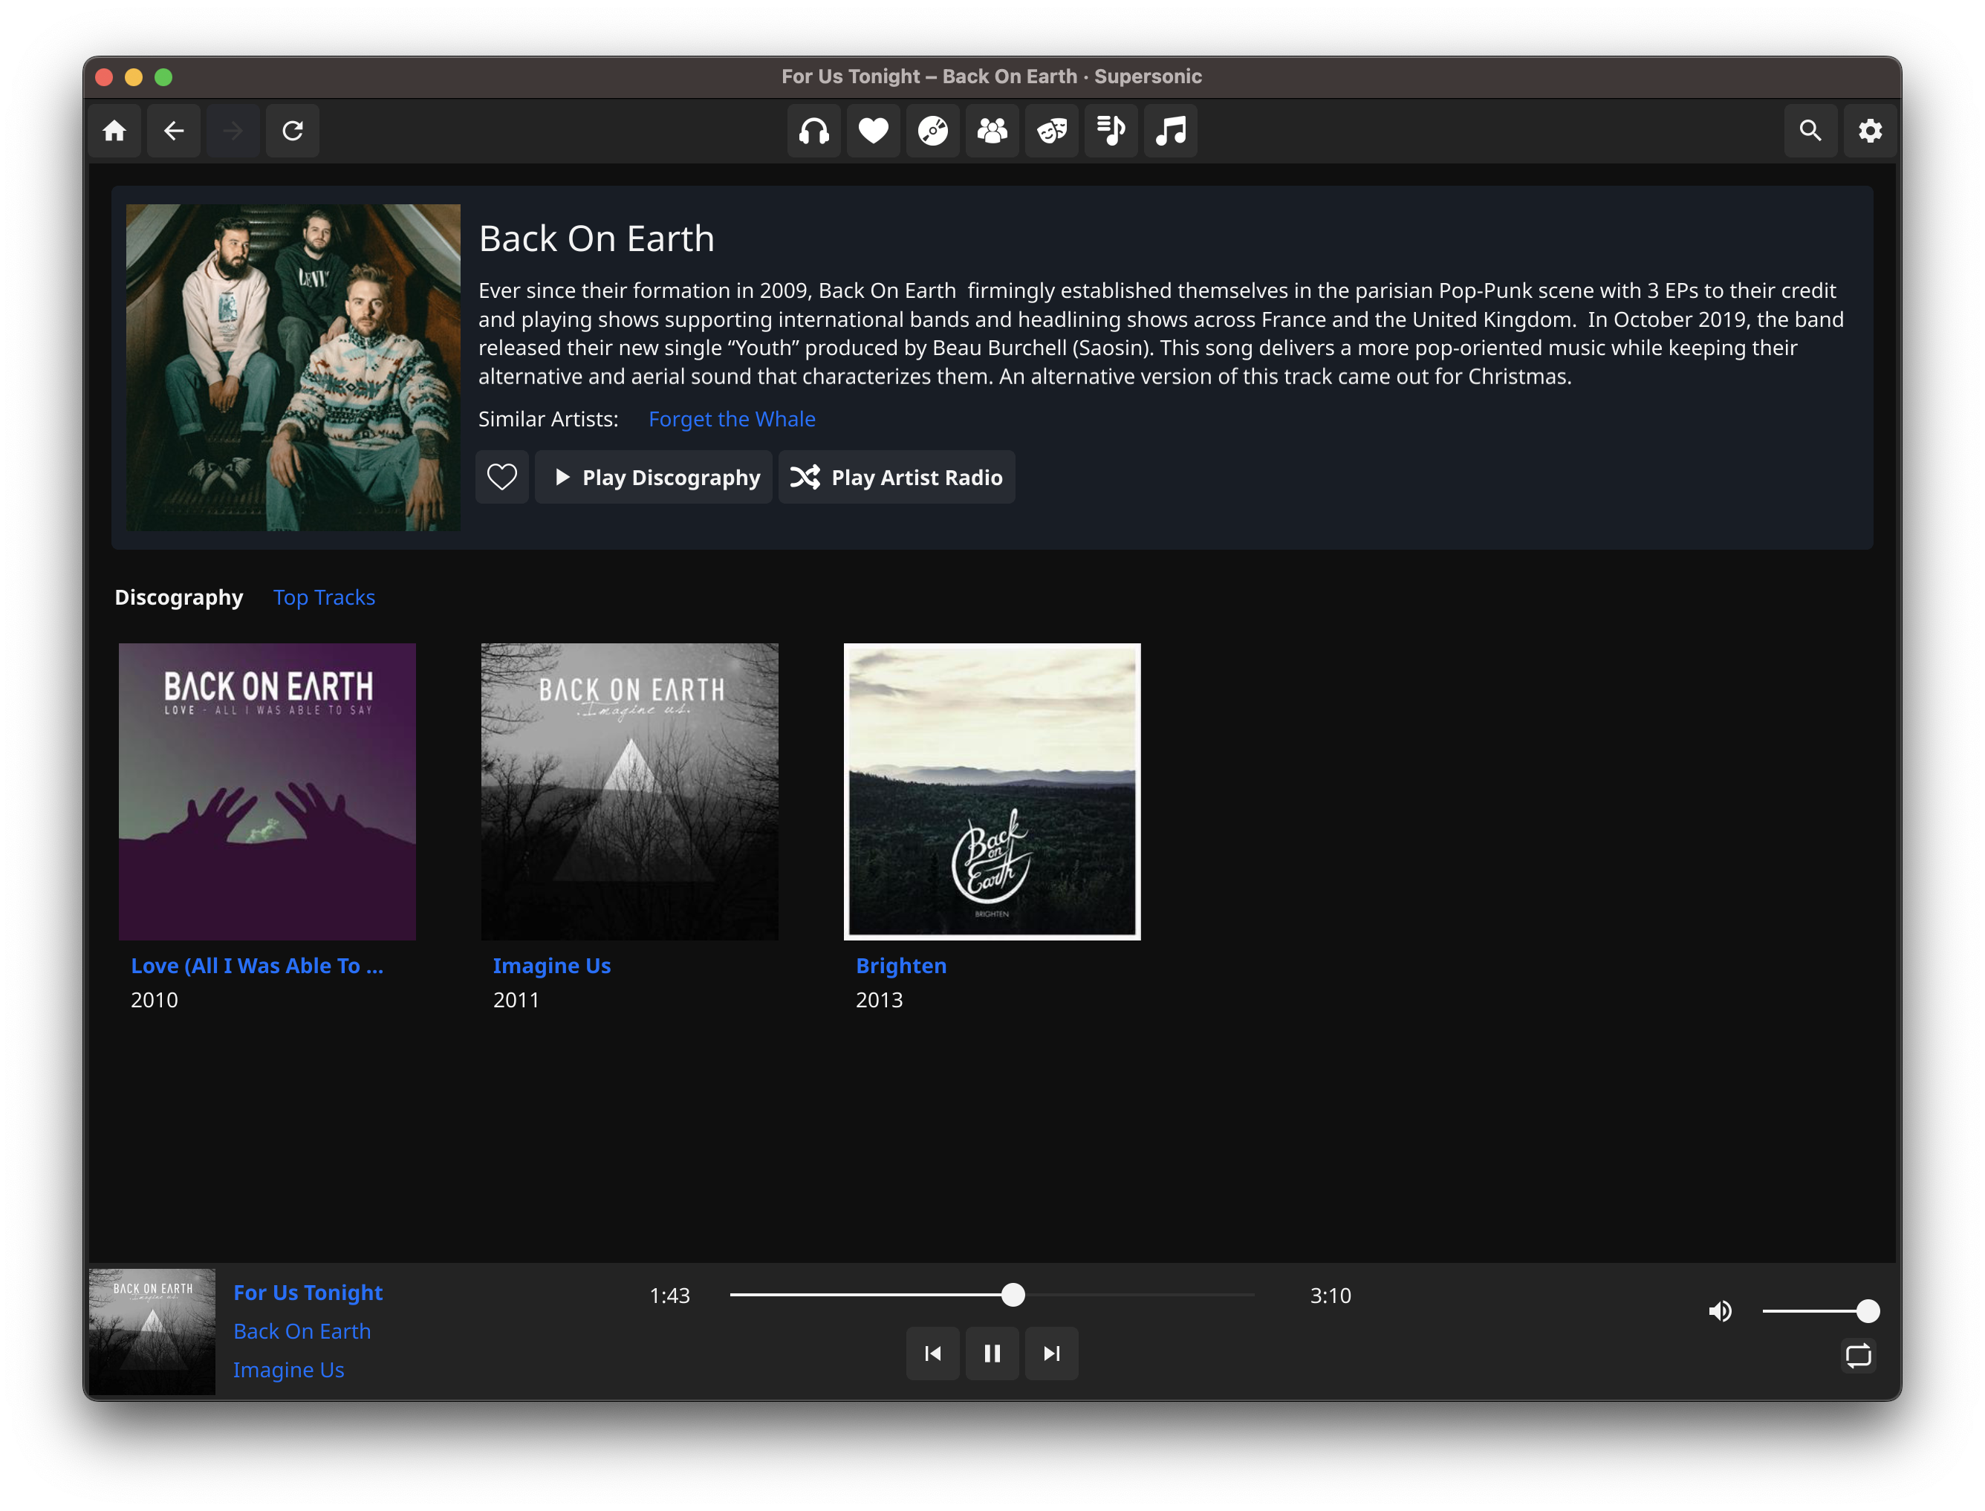Open the Now Playing headphones view

pyautogui.click(x=814, y=131)
